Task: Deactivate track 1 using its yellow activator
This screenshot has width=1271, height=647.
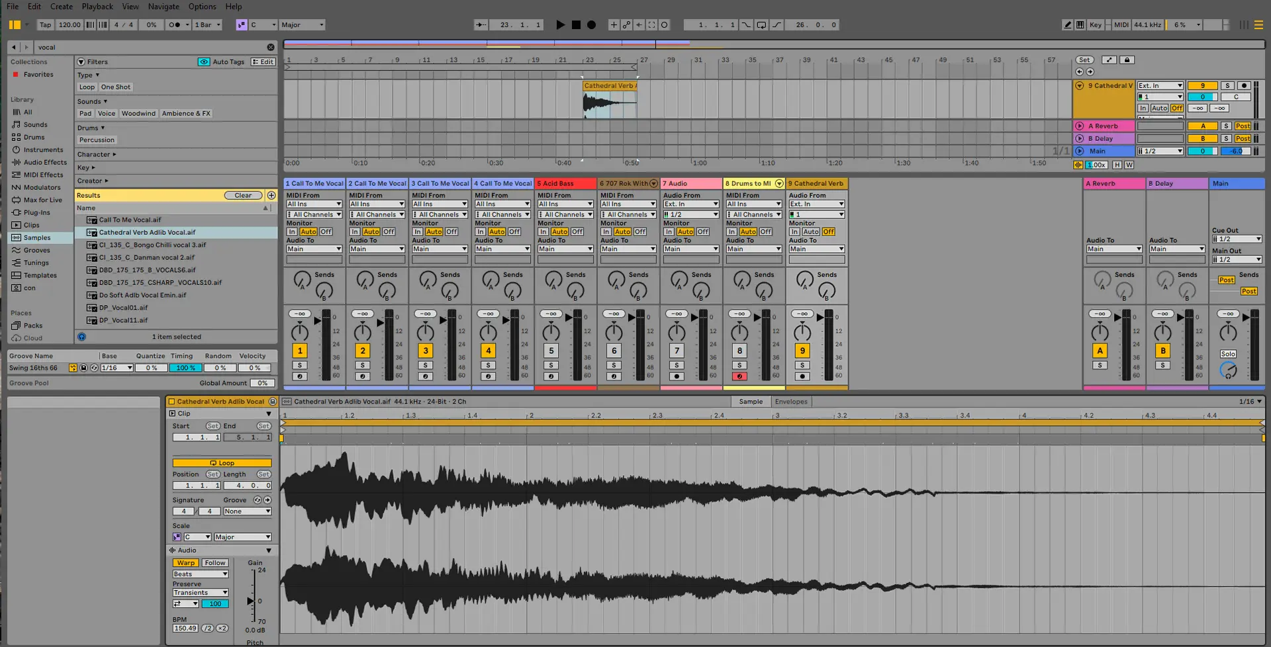Action: tap(300, 351)
